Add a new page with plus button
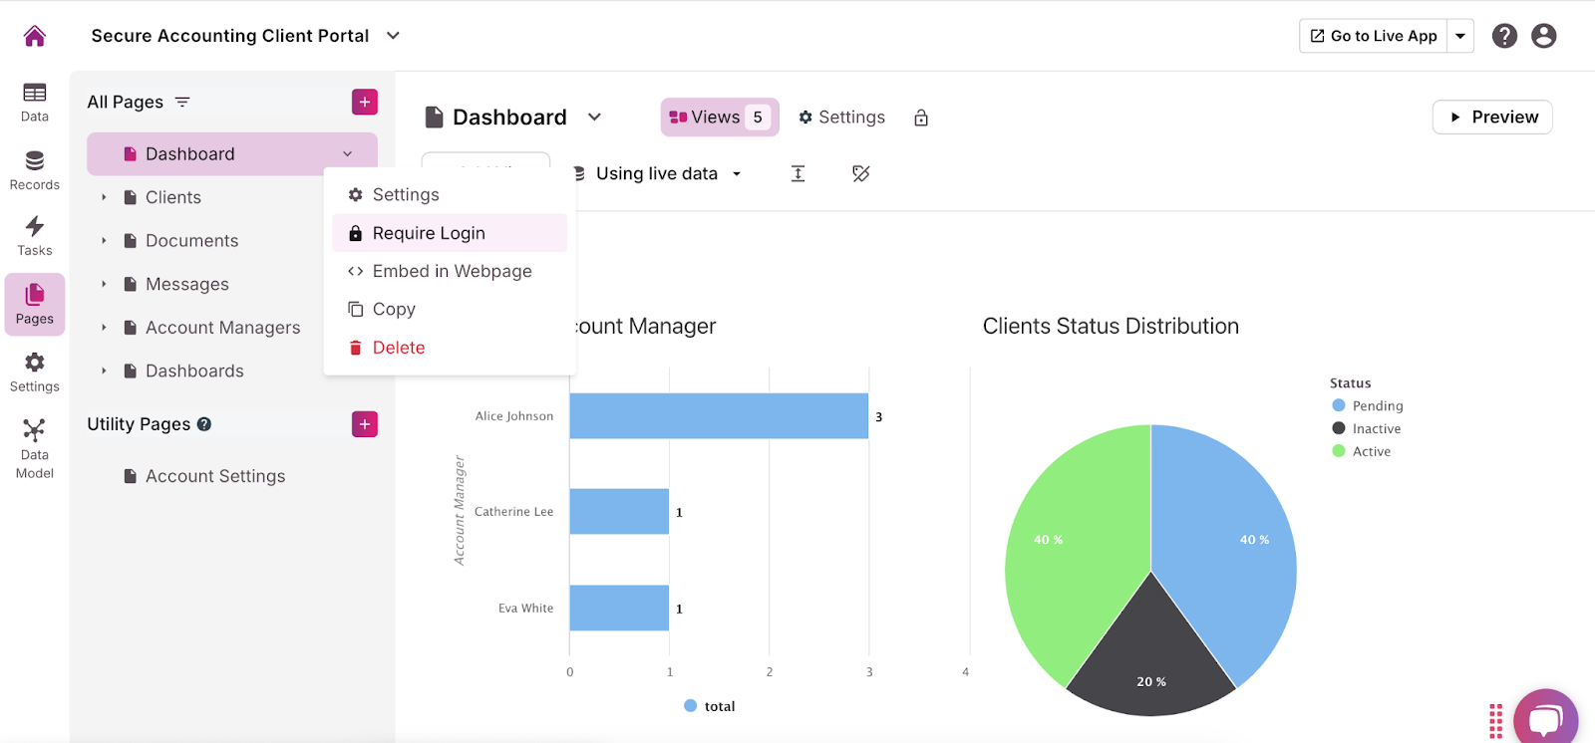This screenshot has width=1595, height=743. pyautogui.click(x=365, y=102)
